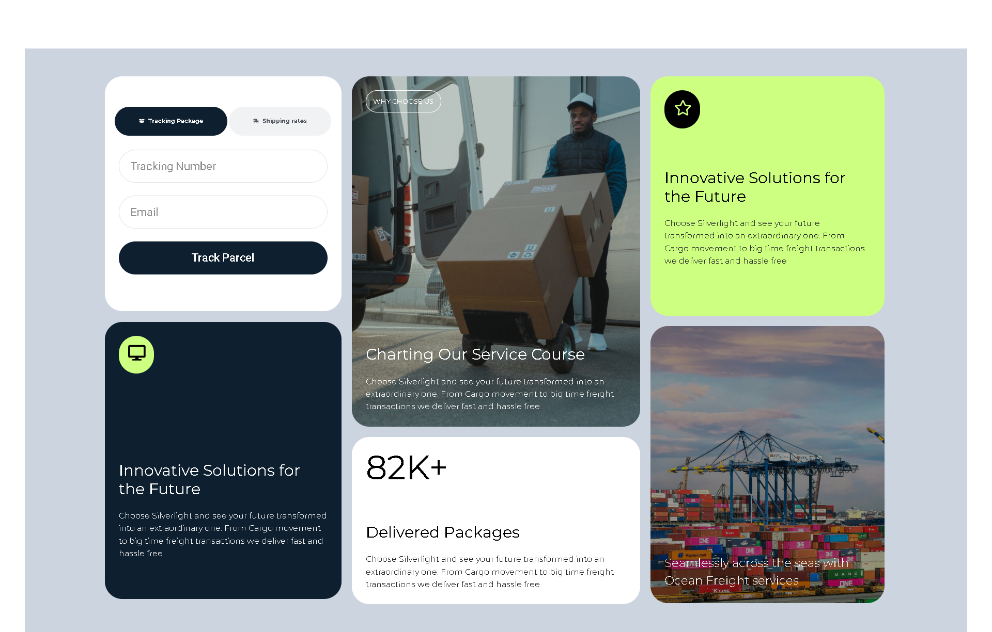Screen dimensions: 992x632
Task: Select the Charting Our Service Course heading
Action: click(x=475, y=354)
